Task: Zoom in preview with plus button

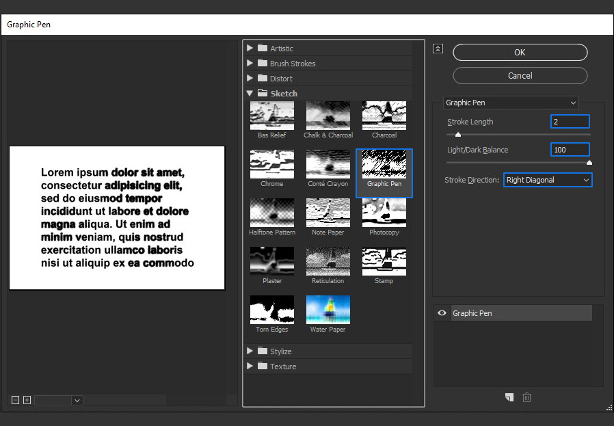Action: (27, 400)
